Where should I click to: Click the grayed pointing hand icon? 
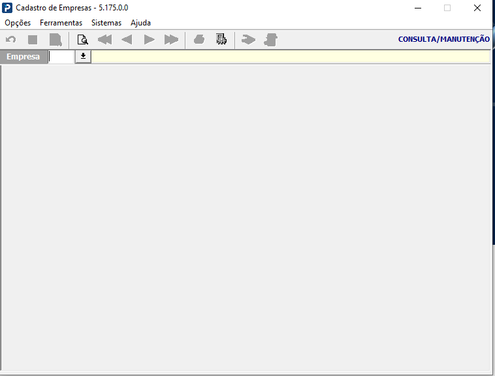coord(248,40)
